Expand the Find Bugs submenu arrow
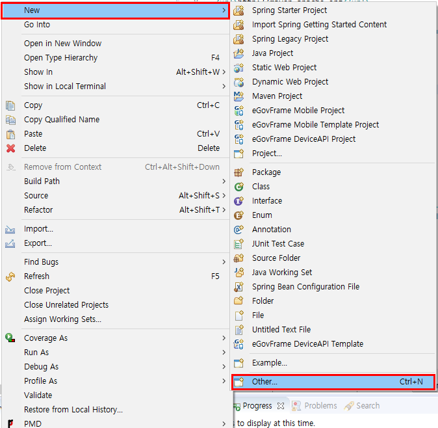438x428 pixels. (x=224, y=262)
